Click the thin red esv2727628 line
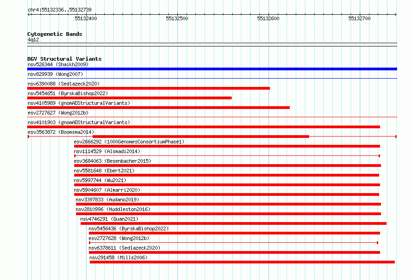 pyautogui.click(x=234, y=243)
